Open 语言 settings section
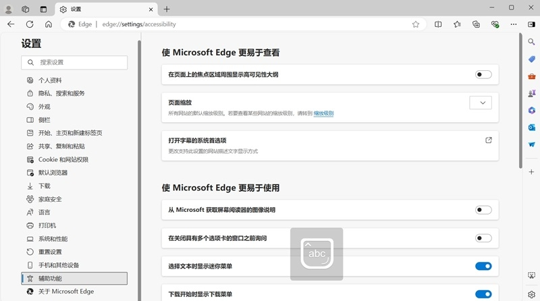This screenshot has width=540, height=301. [x=74, y=212]
